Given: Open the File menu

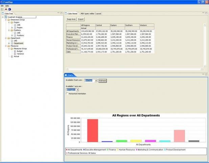Looking at the screenshot, I should click(2, 6).
